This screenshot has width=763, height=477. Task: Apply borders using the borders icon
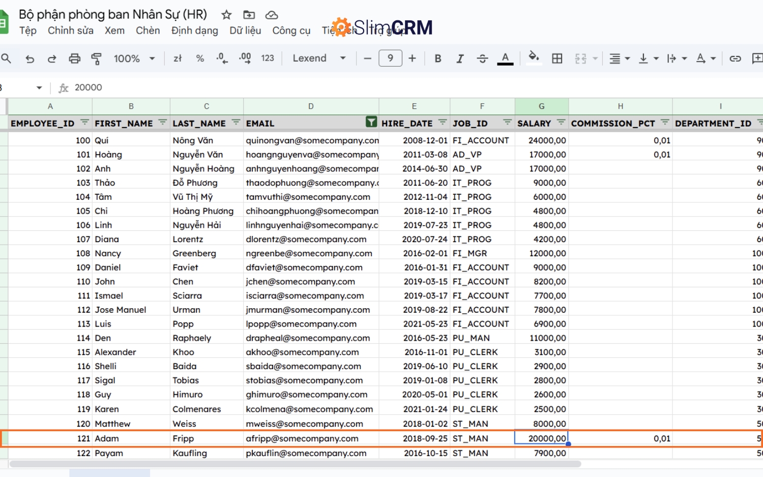coord(556,58)
